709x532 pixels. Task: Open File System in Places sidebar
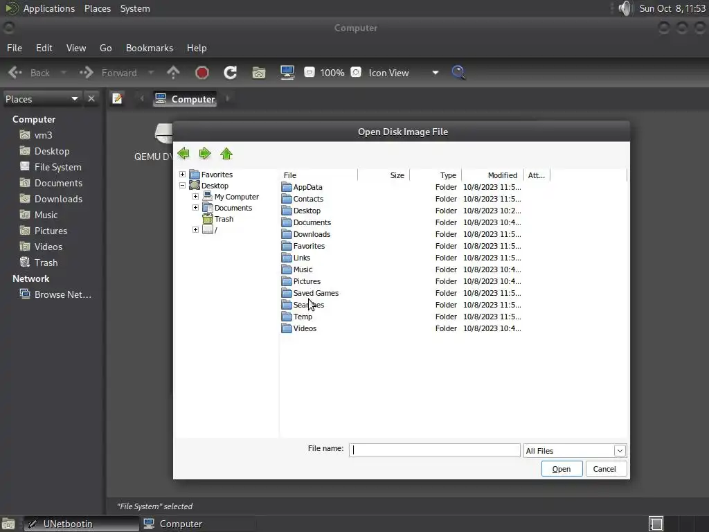(x=51, y=167)
